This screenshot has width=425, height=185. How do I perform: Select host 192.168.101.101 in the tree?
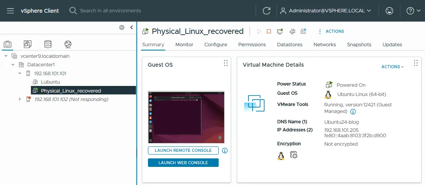tap(50, 73)
